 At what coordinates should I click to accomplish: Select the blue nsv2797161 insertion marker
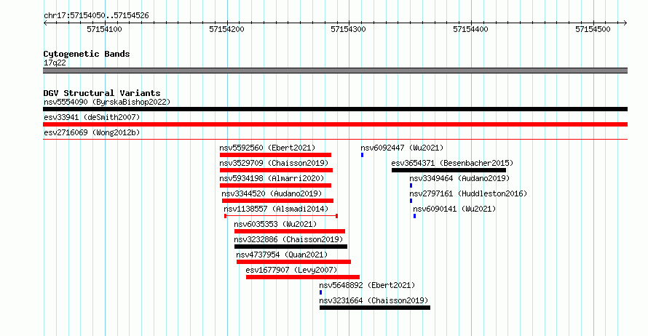pos(411,201)
